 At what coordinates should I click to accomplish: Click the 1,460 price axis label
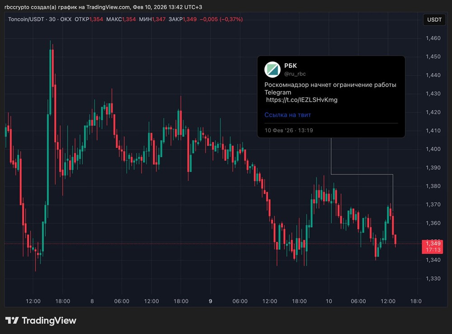[x=433, y=38]
